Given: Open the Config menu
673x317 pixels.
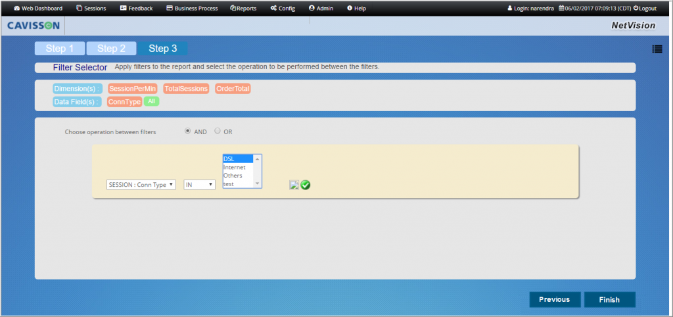Looking at the screenshot, I should coord(283,9).
